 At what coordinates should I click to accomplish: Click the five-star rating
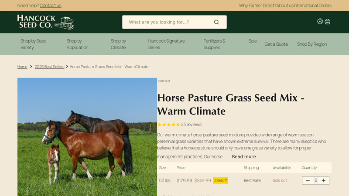169,125
